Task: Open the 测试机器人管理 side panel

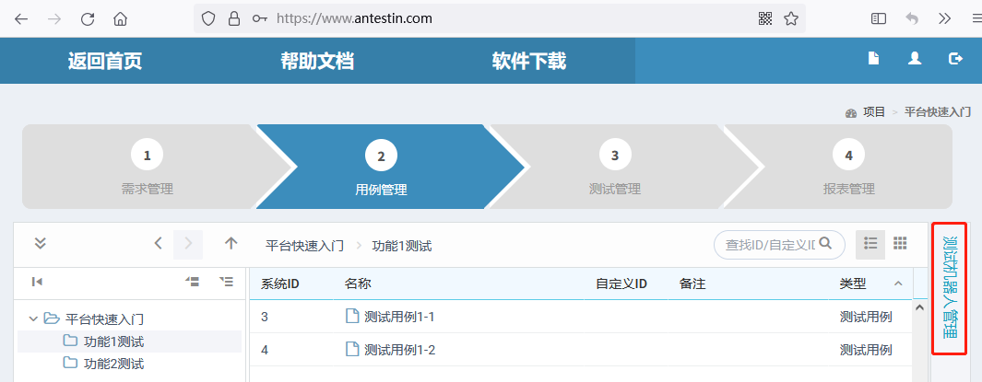Action: coord(950,288)
